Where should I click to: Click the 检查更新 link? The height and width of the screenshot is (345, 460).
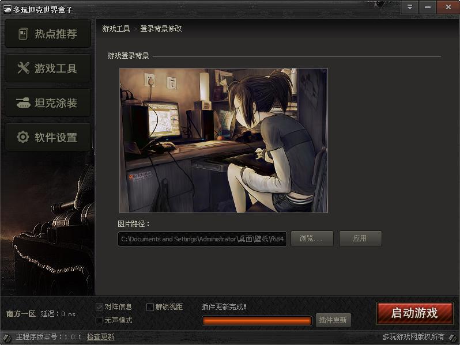coord(101,337)
